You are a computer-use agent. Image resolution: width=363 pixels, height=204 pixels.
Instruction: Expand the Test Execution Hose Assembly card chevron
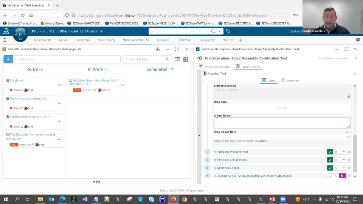[122, 85]
